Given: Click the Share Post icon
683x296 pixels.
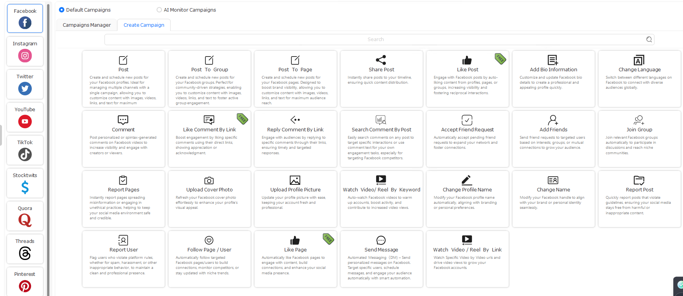Looking at the screenshot, I should click(381, 60).
